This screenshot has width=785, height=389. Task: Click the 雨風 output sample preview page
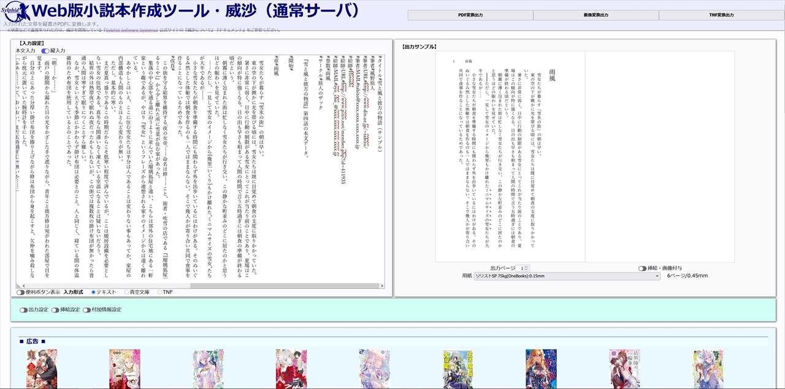pos(510,156)
